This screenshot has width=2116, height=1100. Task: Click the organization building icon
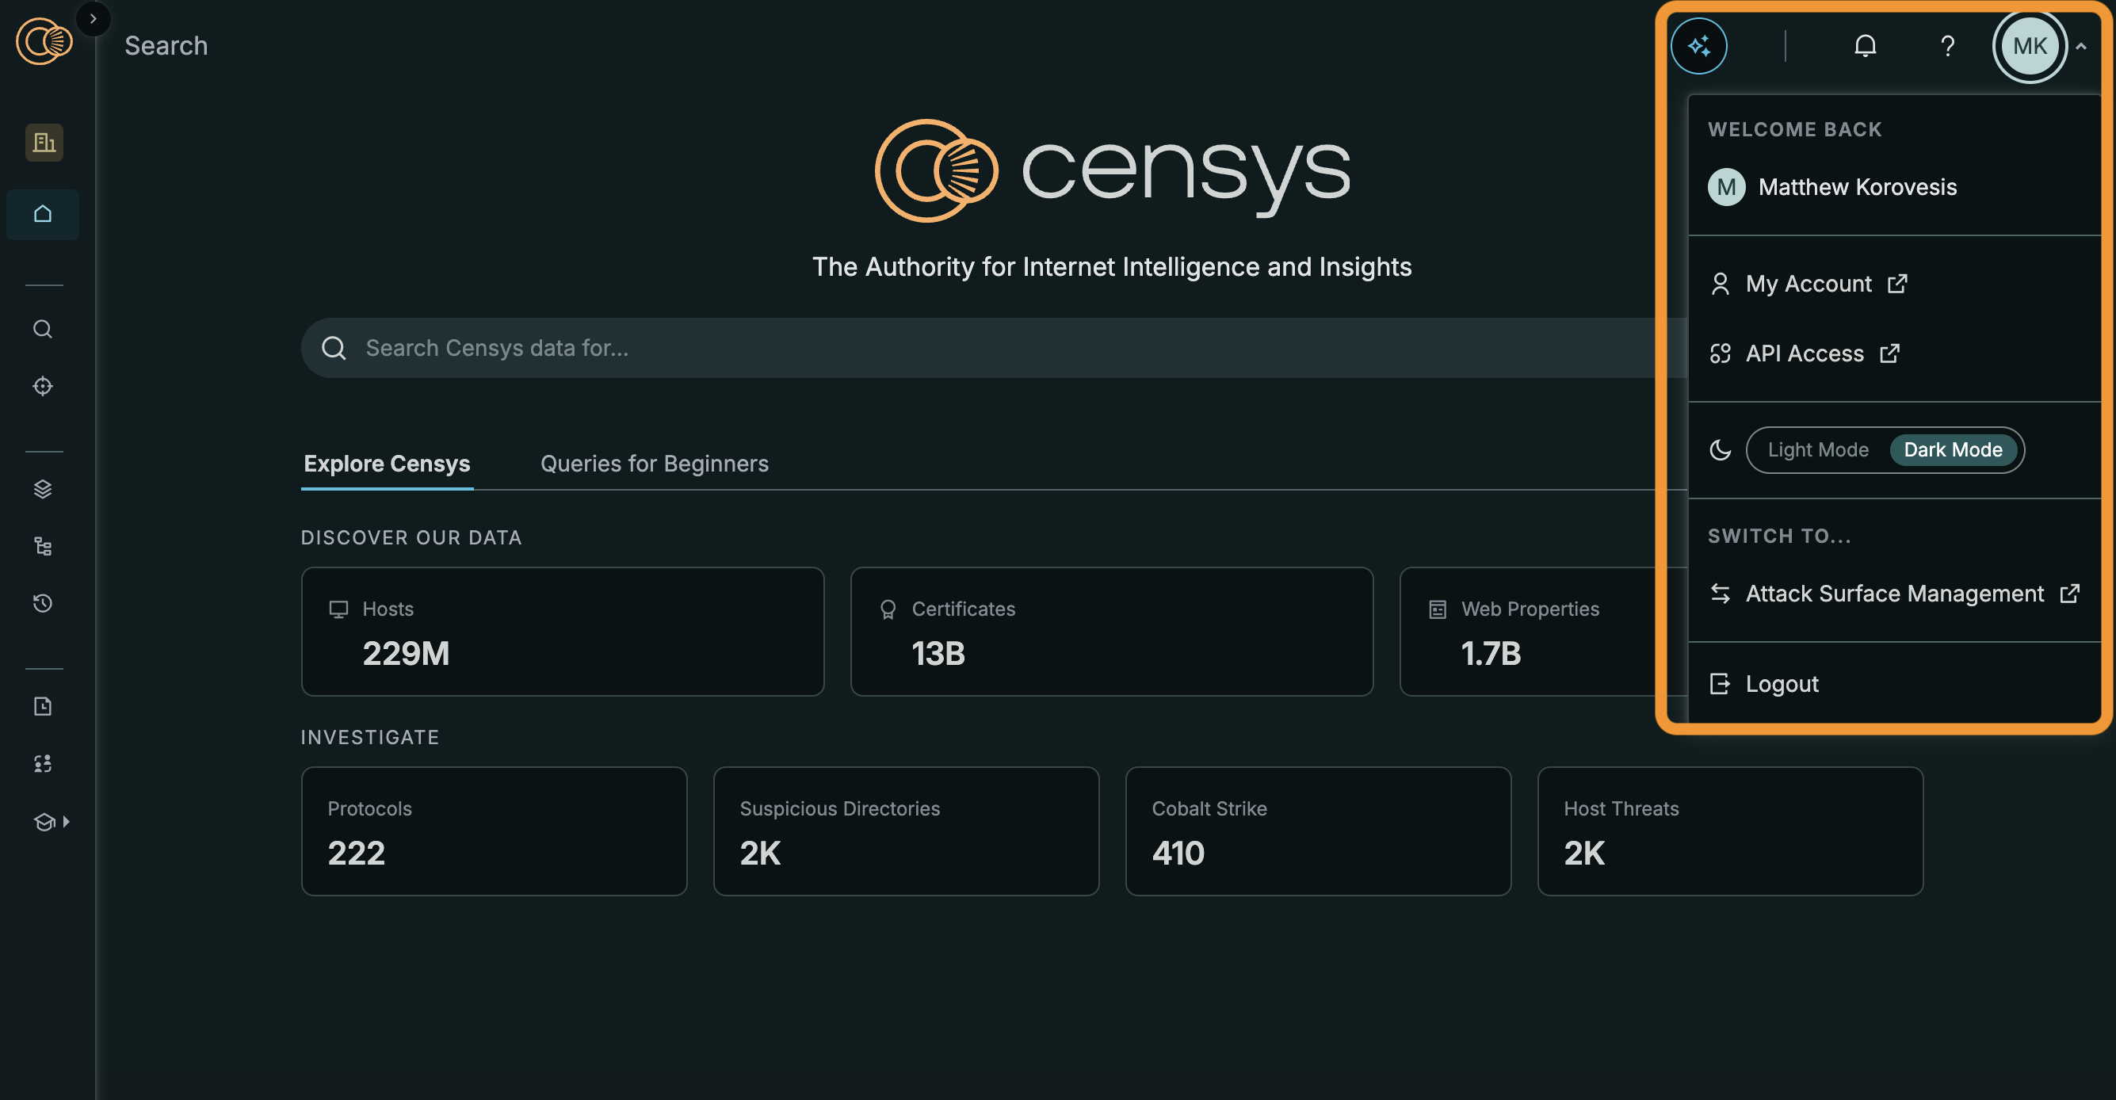coord(44,143)
